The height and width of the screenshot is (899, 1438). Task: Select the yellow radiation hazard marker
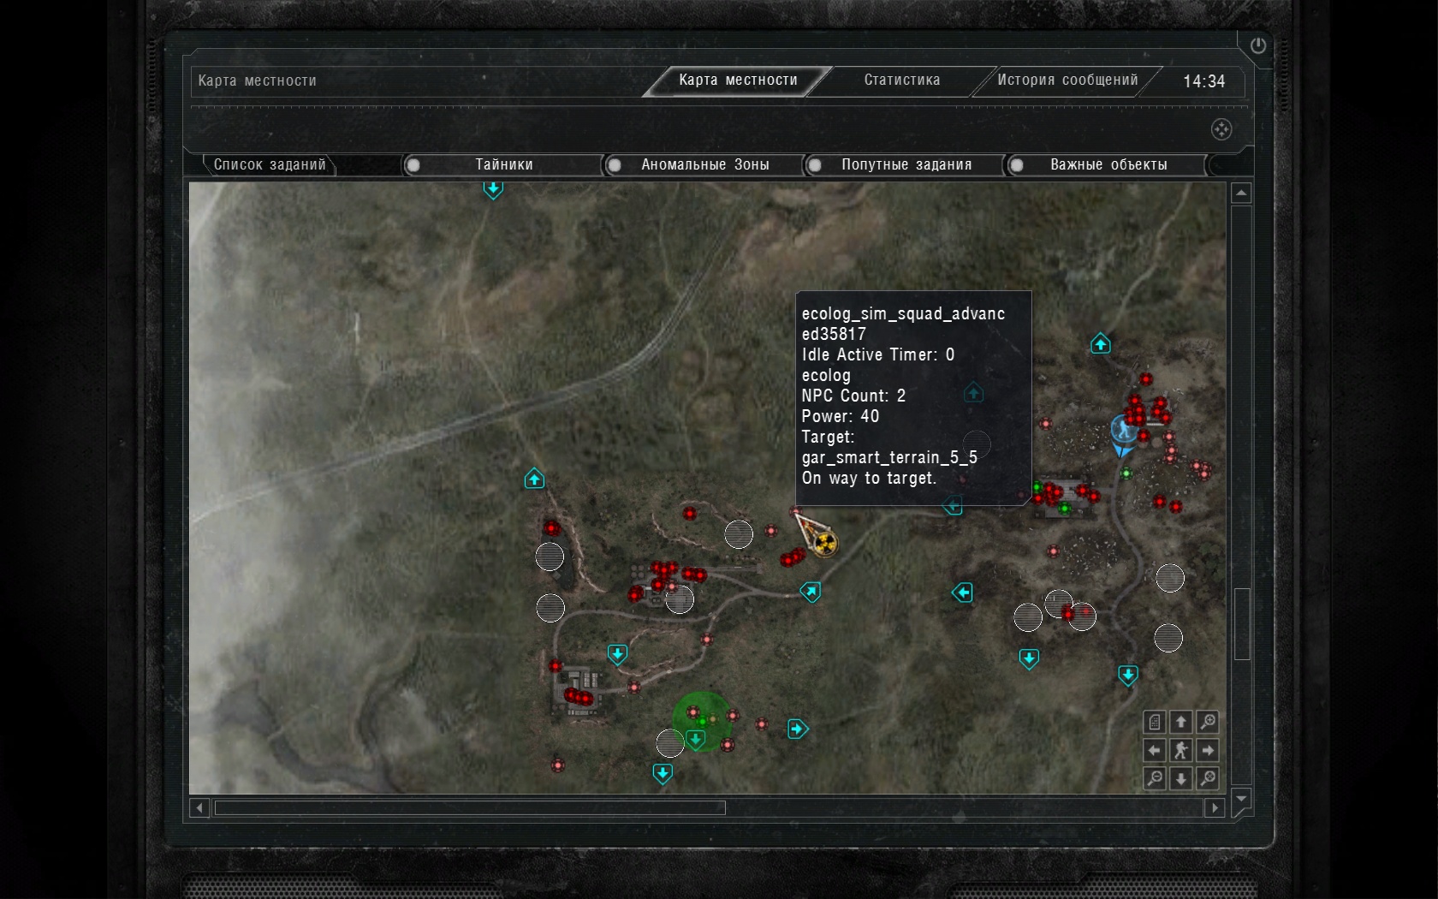point(824,543)
